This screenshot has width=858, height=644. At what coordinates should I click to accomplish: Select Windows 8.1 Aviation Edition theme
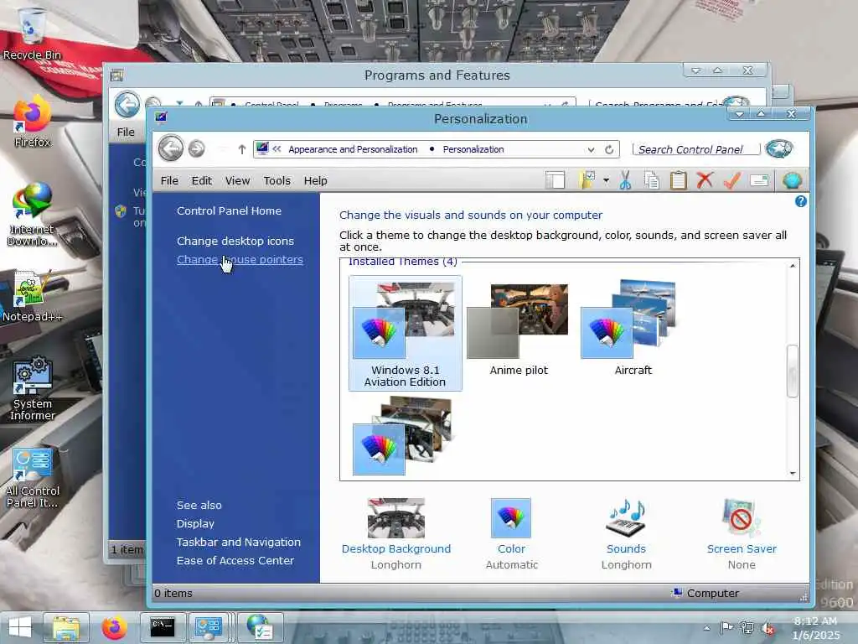pos(405,333)
